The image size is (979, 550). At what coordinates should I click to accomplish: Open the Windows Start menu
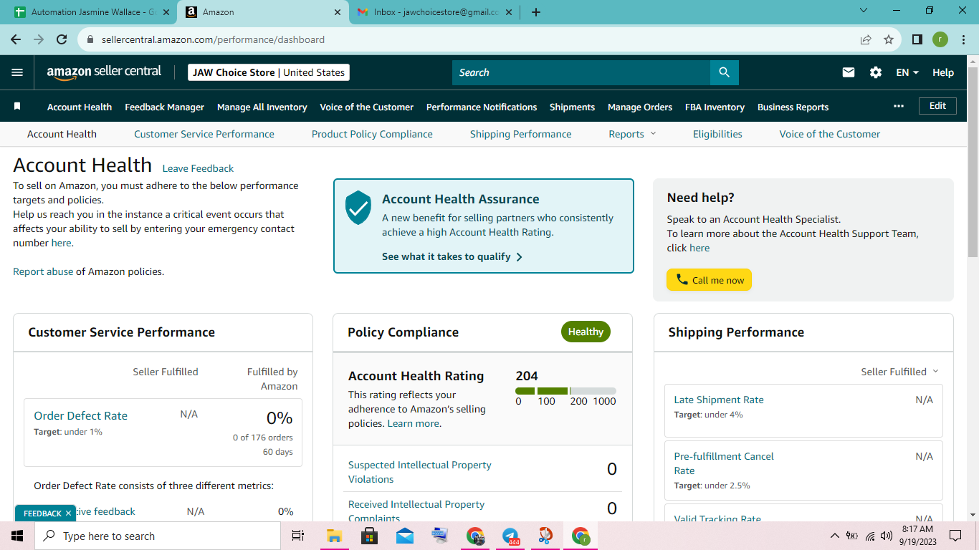[x=17, y=536]
